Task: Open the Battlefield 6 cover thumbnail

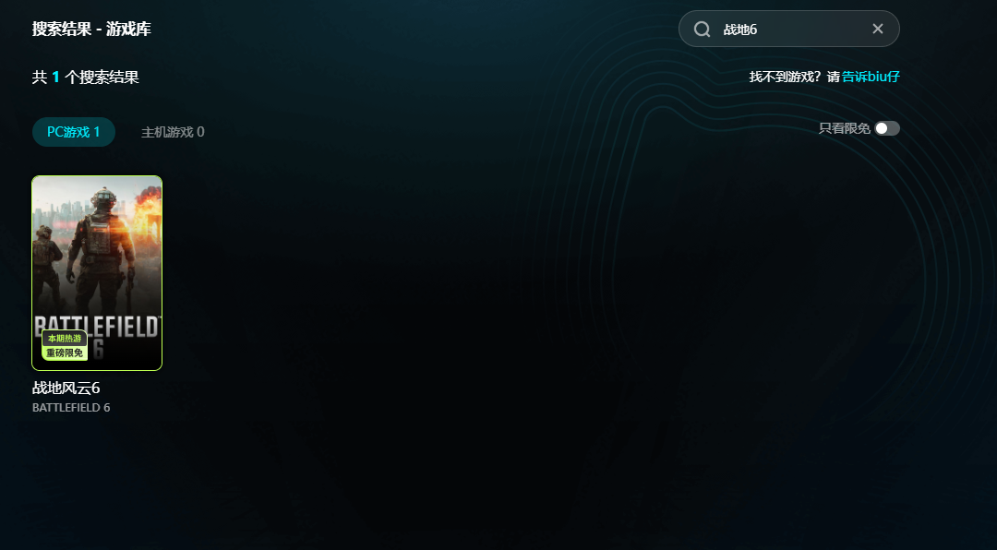Action: (97, 273)
